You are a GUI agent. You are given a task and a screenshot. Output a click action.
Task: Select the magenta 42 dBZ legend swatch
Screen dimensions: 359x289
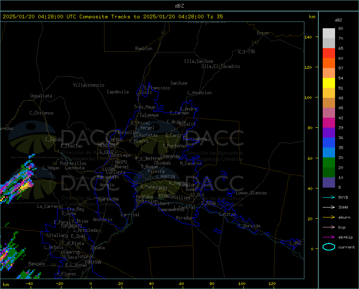[329, 122]
